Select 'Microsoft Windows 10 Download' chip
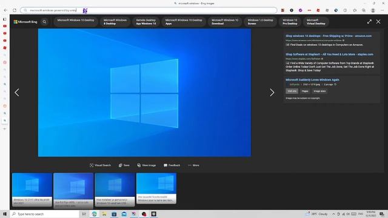This screenshot has height=218, width=388. tap(225, 22)
